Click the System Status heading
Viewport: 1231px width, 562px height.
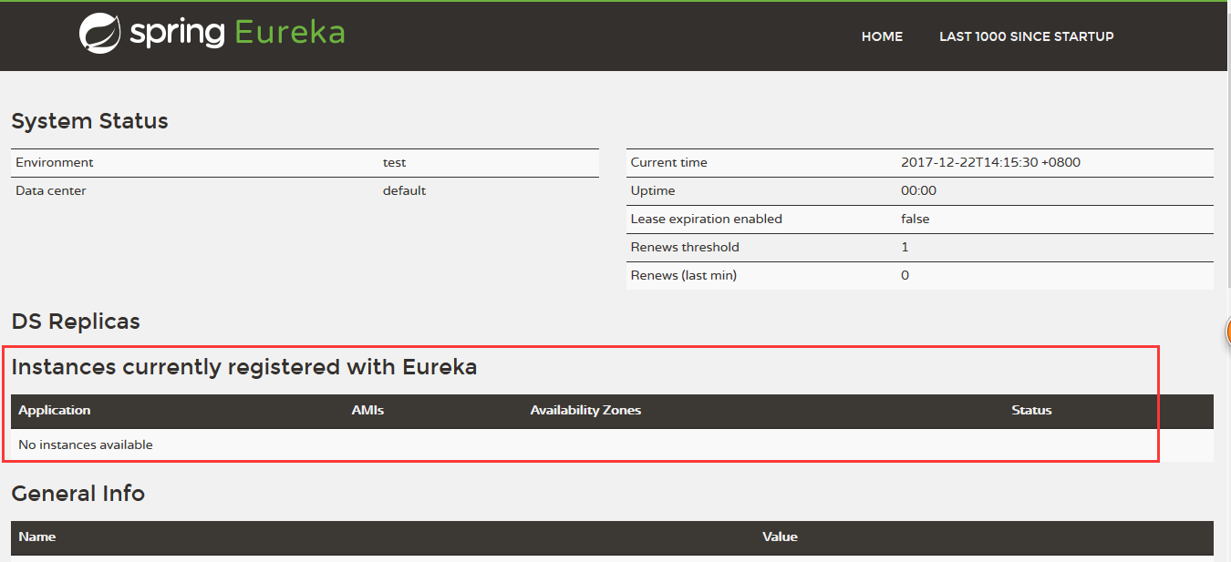89,121
